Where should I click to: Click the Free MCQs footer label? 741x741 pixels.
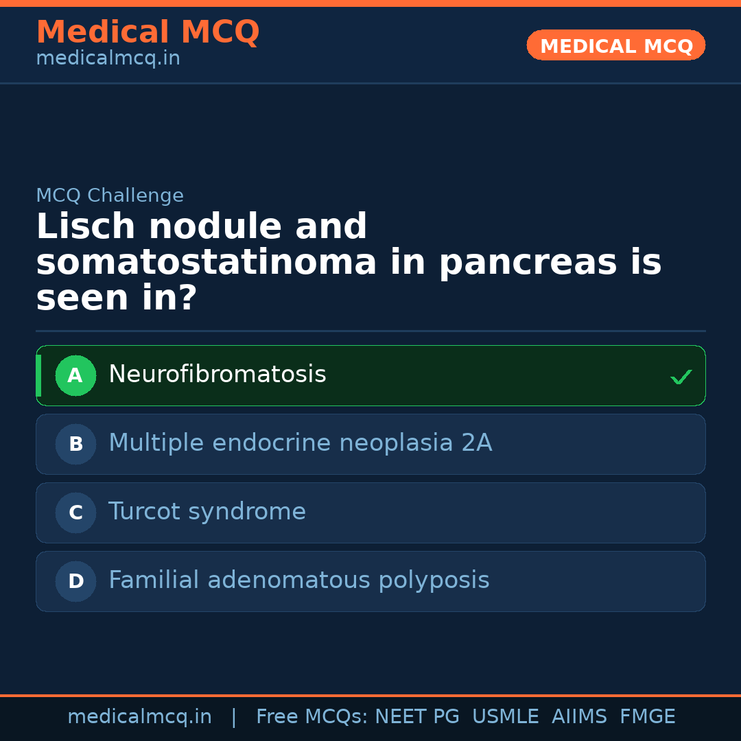[311, 717]
